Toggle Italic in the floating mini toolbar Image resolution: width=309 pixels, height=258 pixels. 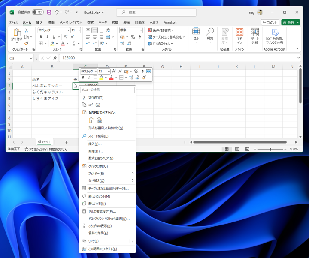pyautogui.click(x=89, y=78)
